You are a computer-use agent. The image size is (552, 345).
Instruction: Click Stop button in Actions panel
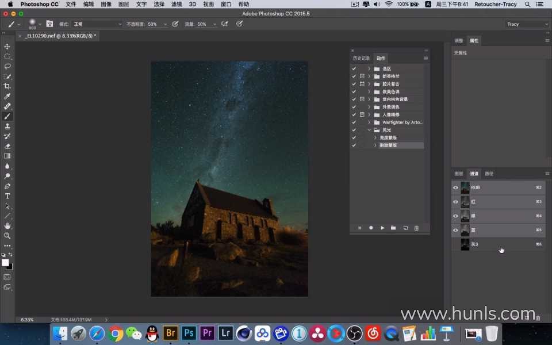[359, 228]
